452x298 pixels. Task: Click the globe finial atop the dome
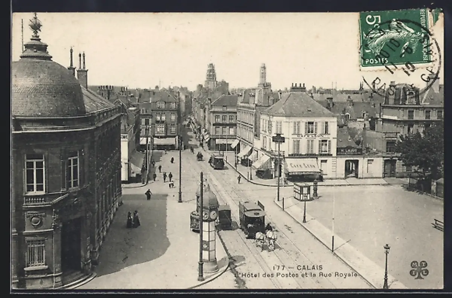click(x=35, y=25)
